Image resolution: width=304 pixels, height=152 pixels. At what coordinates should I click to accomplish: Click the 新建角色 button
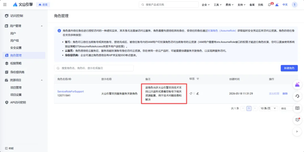click(x=289, y=68)
